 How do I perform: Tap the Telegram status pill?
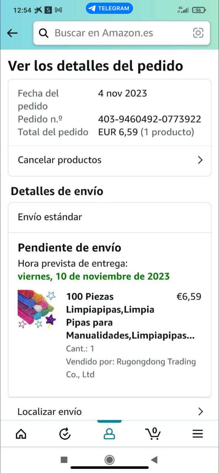(x=109, y=8)
